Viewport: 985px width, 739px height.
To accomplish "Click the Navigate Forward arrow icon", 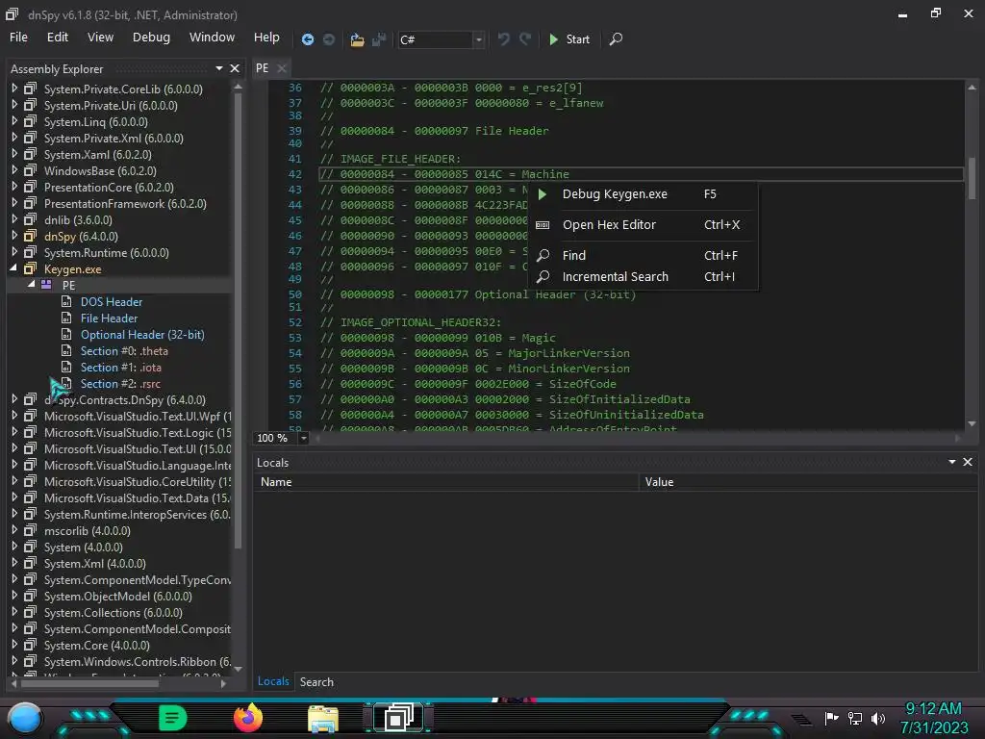I will [x=329, y=39].
